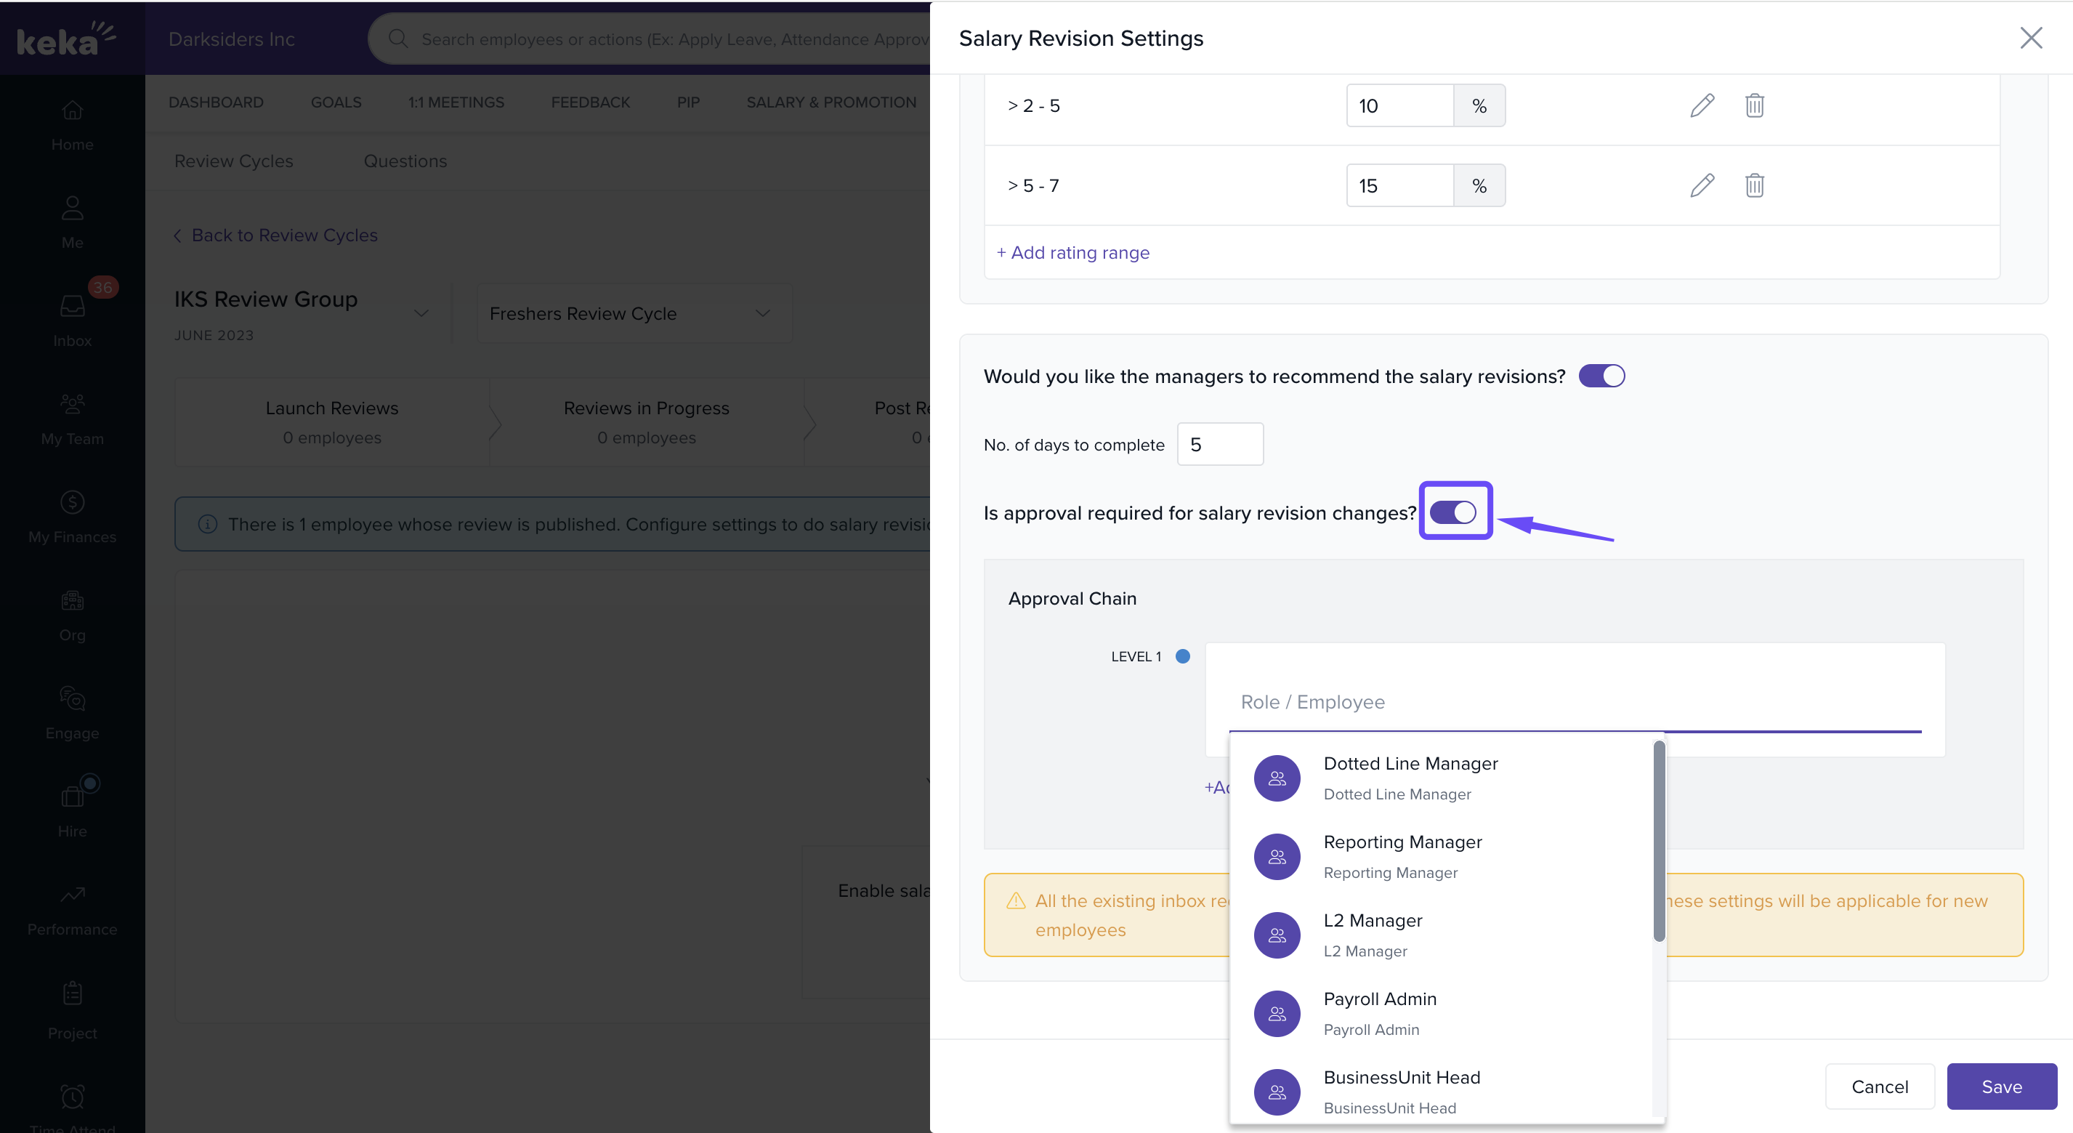Click the edit pencil for > 5 - 7 range
The height and width of the screenshot is (1133, 2073).
click(x=1701, y=185)
